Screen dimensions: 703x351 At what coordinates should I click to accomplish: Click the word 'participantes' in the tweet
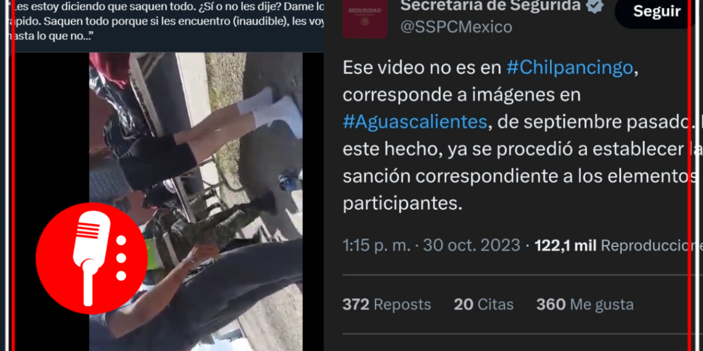(401, 204)
